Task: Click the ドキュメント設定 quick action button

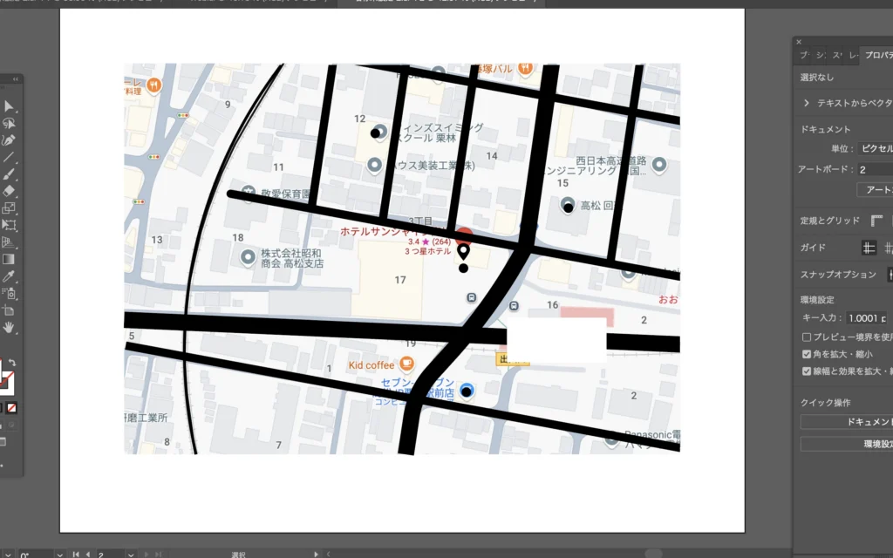Action: 846,422
